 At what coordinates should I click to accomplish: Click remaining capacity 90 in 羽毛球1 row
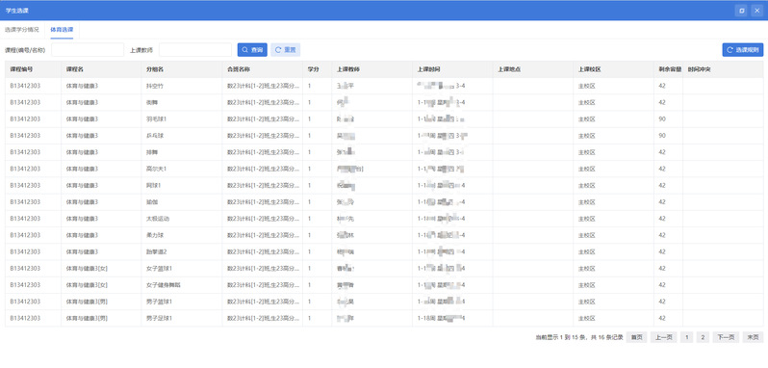click(x=662, y=119)
